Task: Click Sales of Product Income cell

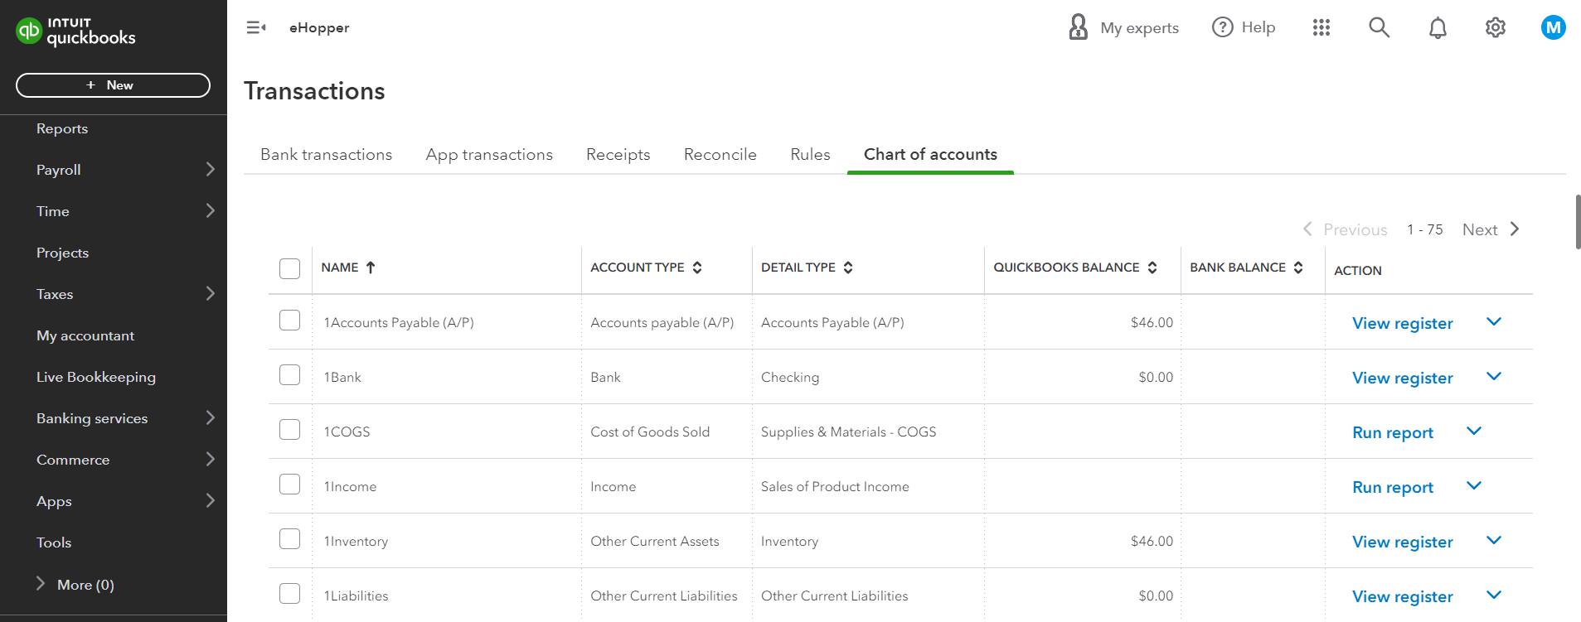Action: (x=835, y=486)
